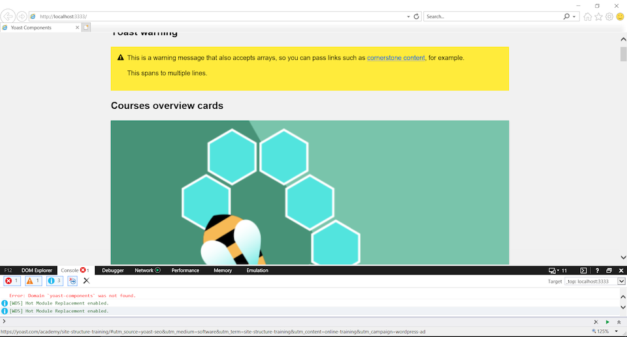Select the first Hot Module Replacement message
The height and width of the screenshot is (337, 627).
[59, 303]
